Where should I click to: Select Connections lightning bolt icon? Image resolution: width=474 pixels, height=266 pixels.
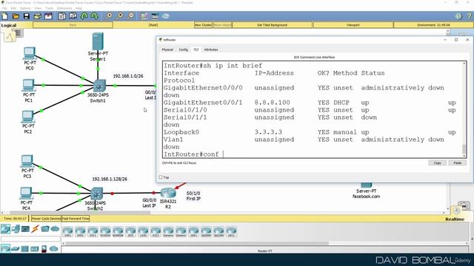point(36,229)
